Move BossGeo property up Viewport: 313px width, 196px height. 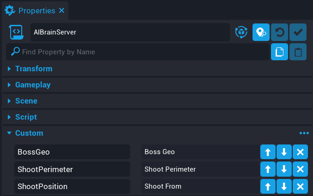[x=268, y=152]
